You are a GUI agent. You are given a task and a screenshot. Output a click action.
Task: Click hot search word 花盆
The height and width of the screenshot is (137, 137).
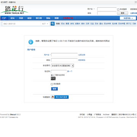[92, 24]
